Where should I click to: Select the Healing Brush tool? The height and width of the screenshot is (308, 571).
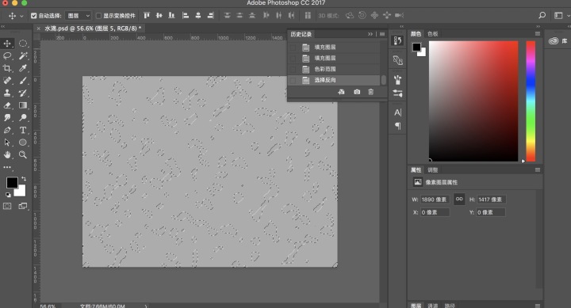(x=7, y=80)
